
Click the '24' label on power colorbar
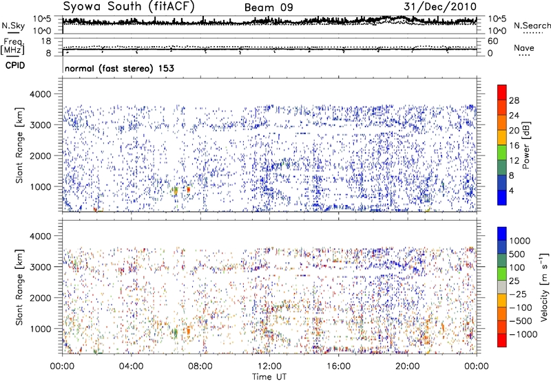tap(514, 116)
